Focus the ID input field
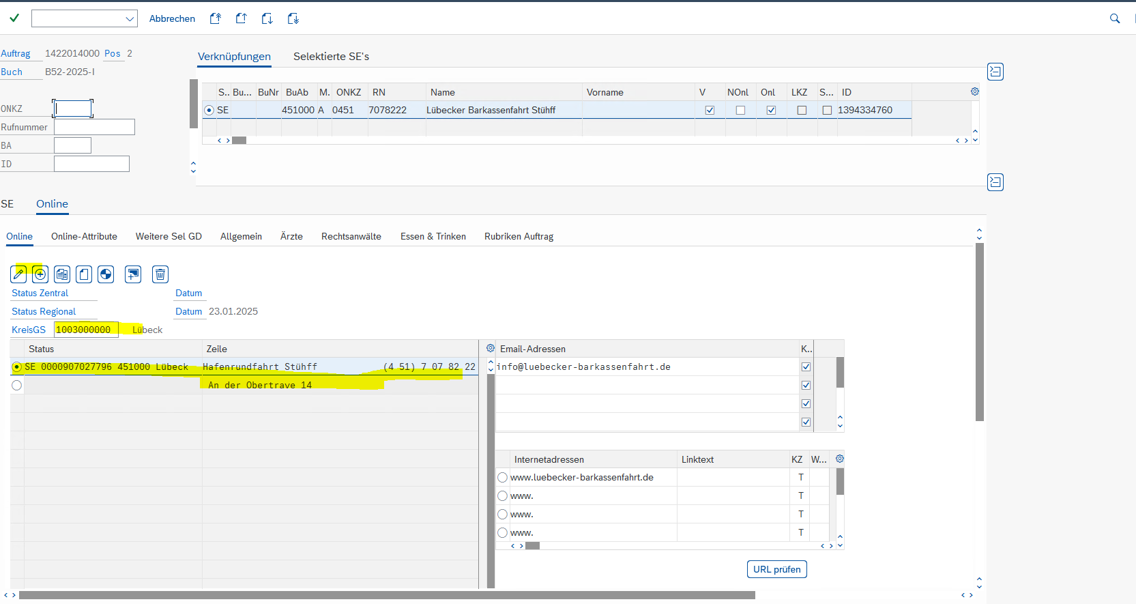Screen dimensions: 1136x604 91,164
